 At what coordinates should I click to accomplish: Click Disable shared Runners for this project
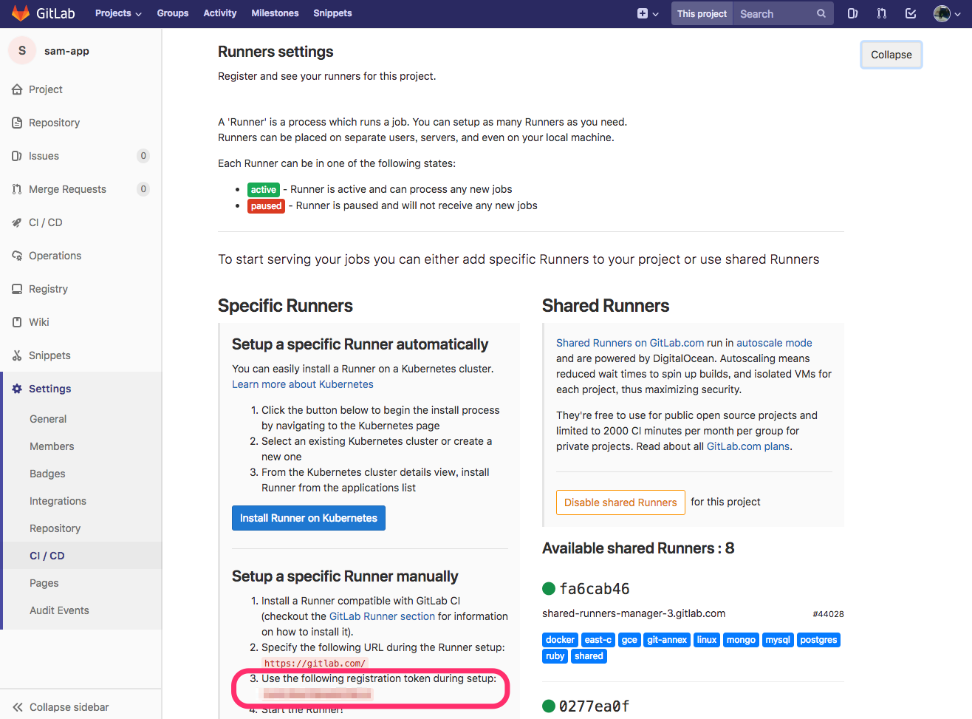coord(620,502)
